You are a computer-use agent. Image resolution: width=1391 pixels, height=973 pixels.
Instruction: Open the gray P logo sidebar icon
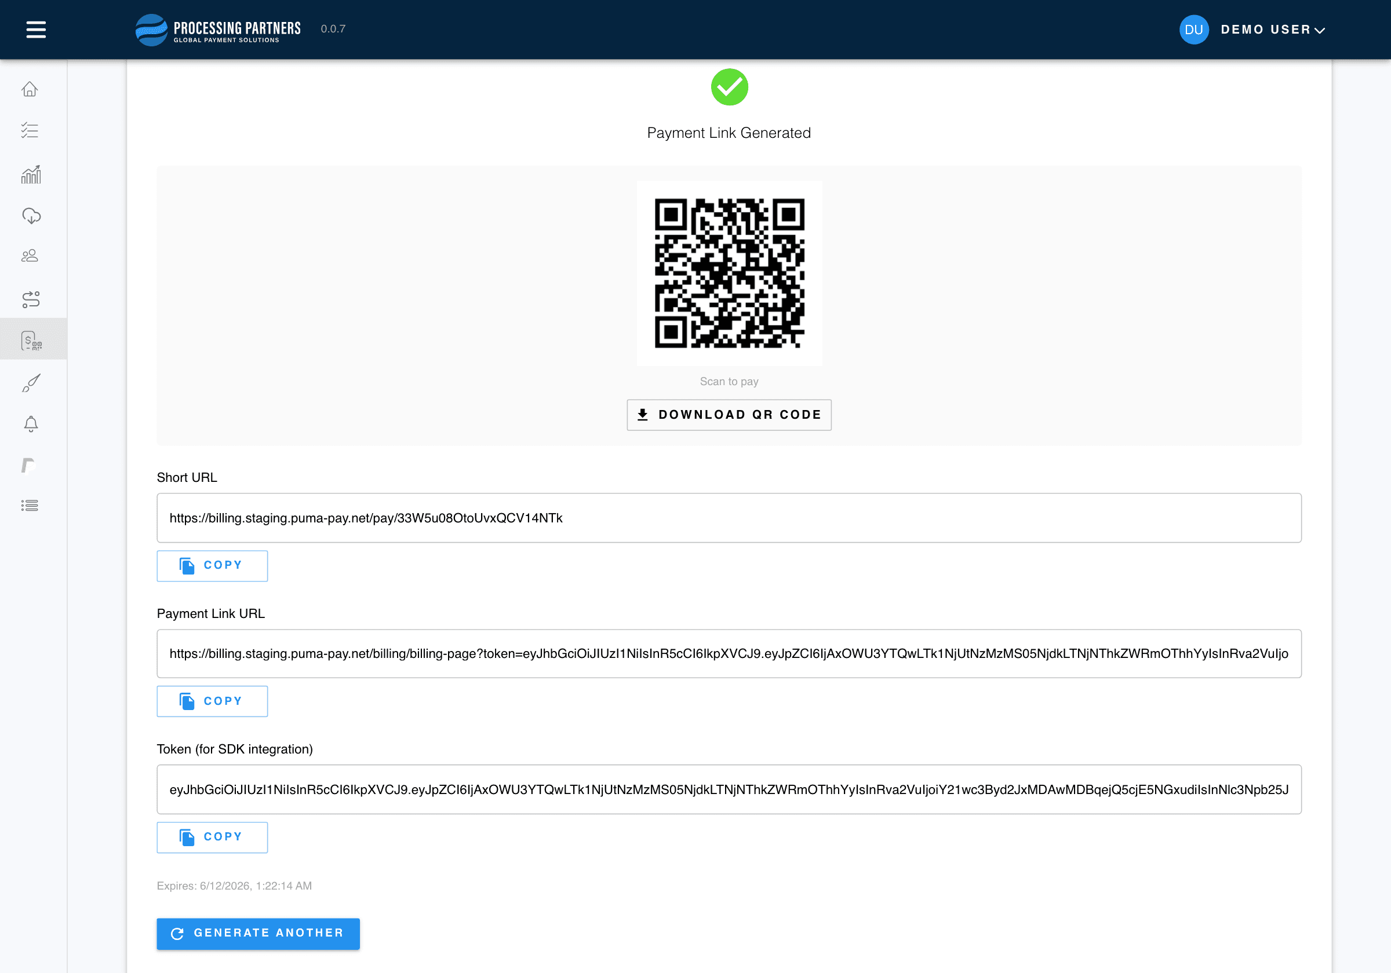click(28, 465)
